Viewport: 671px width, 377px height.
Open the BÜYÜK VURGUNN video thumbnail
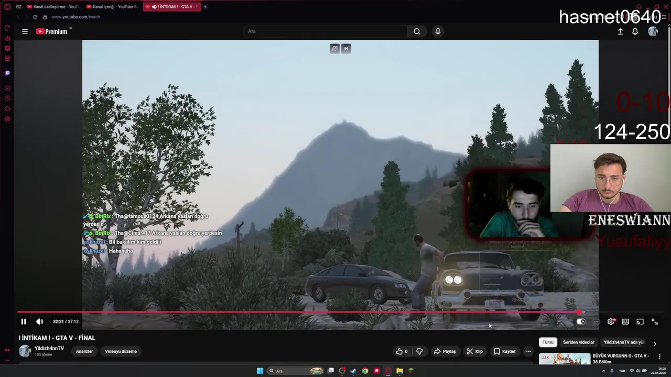pos(565,359)
